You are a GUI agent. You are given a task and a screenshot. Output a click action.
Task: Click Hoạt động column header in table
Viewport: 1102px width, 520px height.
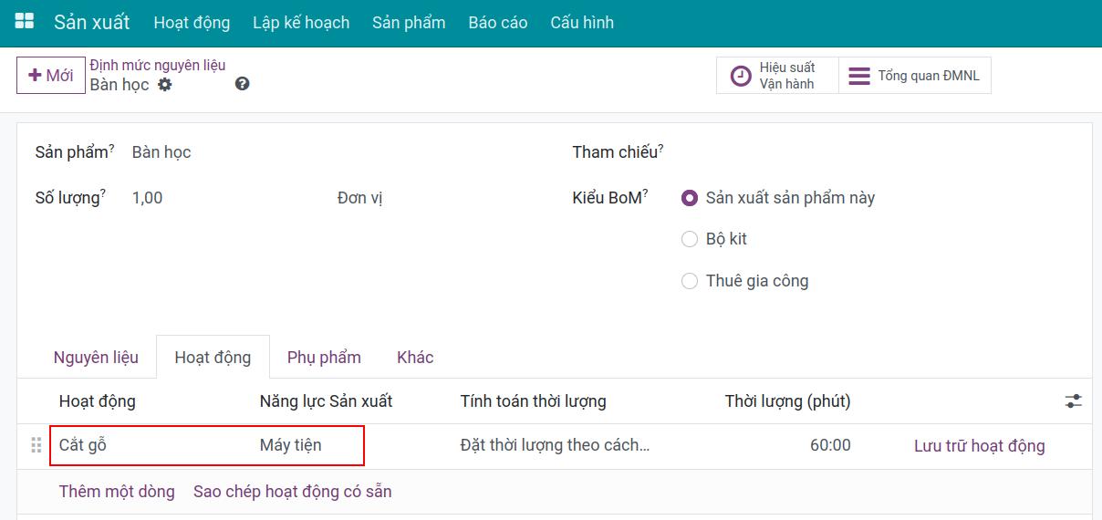98,401
